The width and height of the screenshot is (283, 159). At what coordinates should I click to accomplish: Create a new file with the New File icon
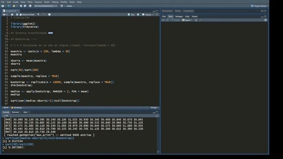tap(3, 6)
